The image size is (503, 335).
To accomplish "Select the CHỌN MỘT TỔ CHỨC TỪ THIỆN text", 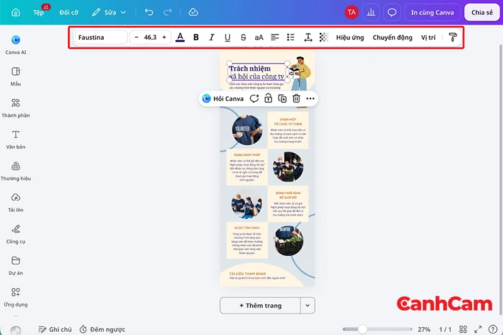I will (288, 121).
